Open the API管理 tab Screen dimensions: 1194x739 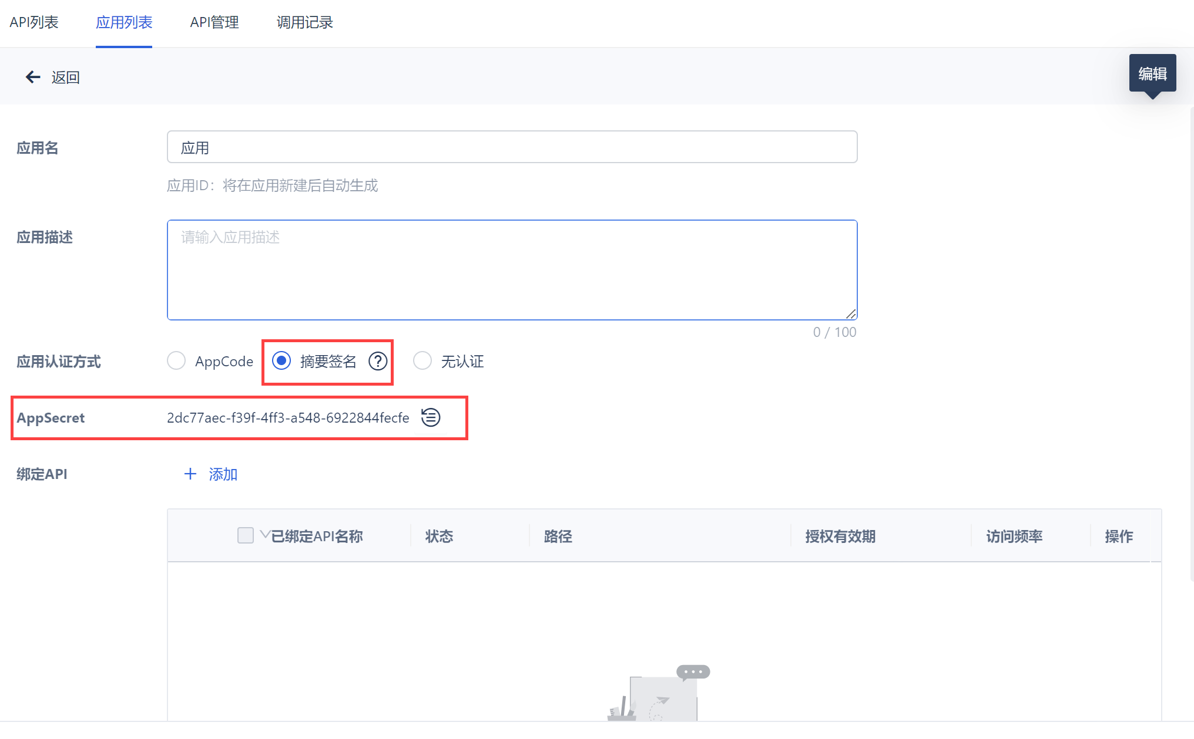tap(214, 22)
